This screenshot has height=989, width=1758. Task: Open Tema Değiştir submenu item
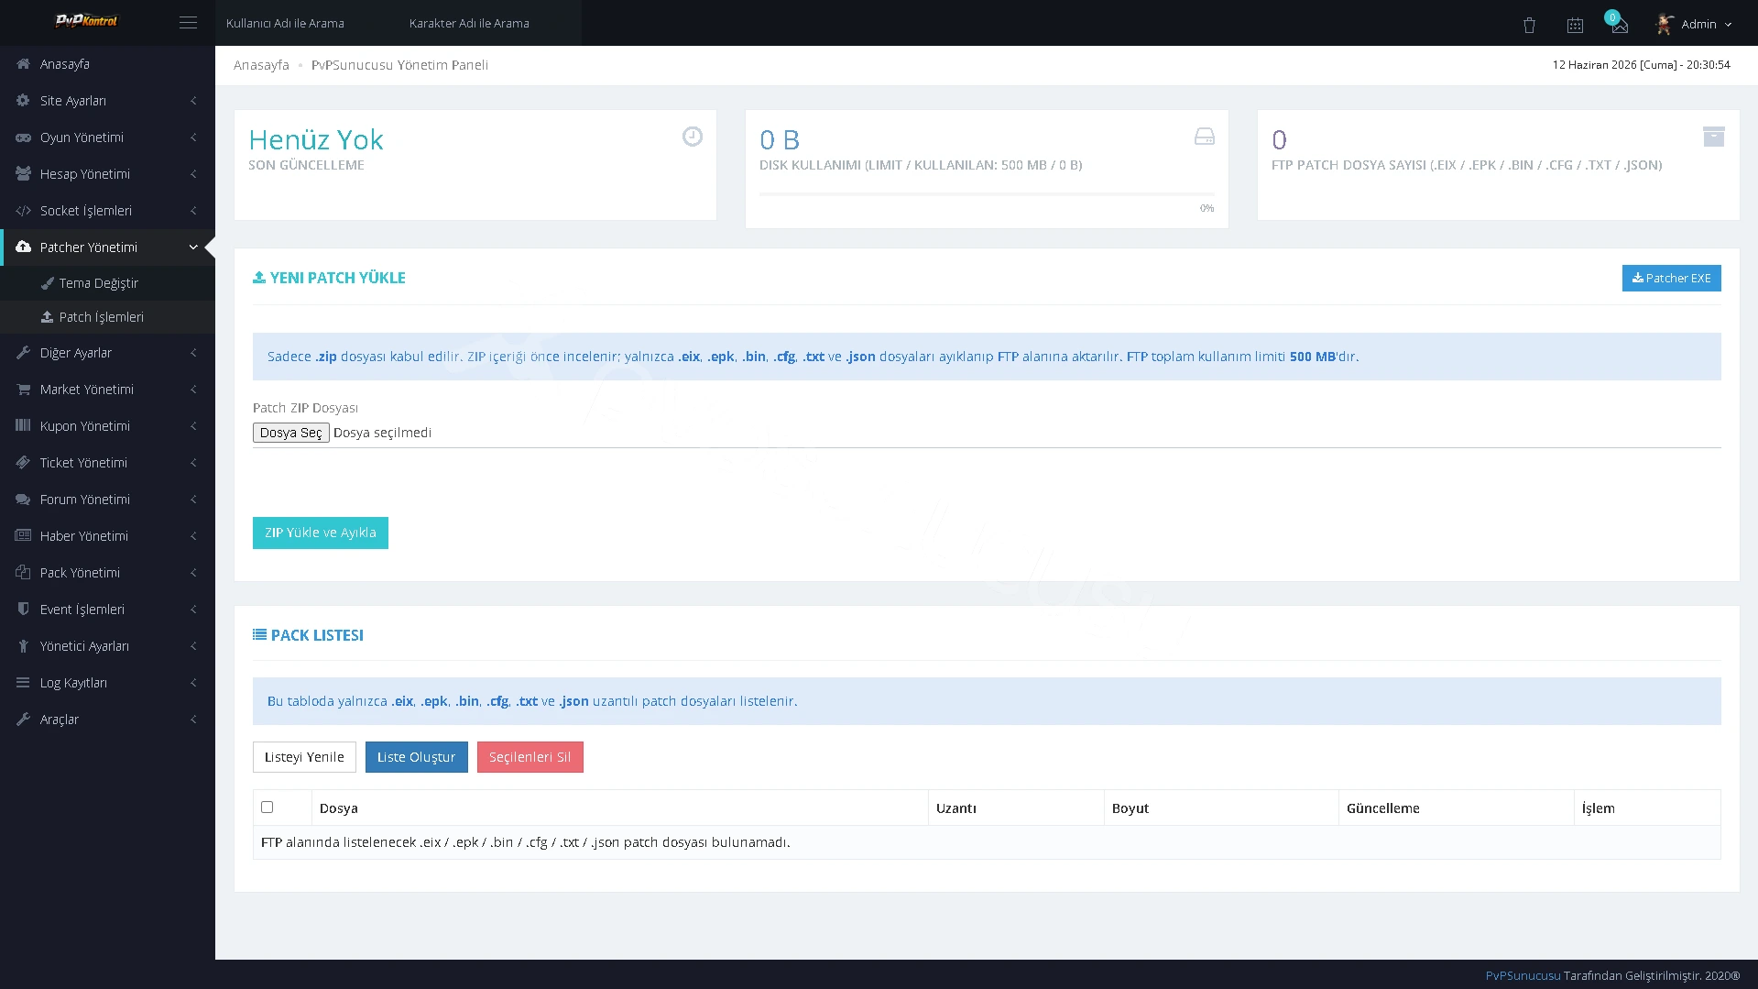(x=107, y=283)
